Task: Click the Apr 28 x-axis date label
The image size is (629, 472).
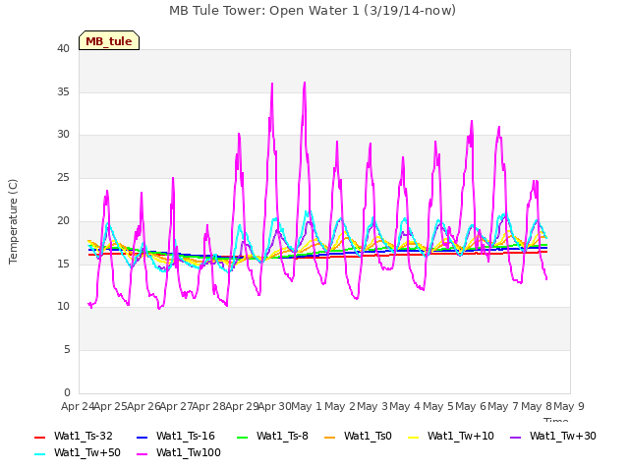Action: (208, 406)
